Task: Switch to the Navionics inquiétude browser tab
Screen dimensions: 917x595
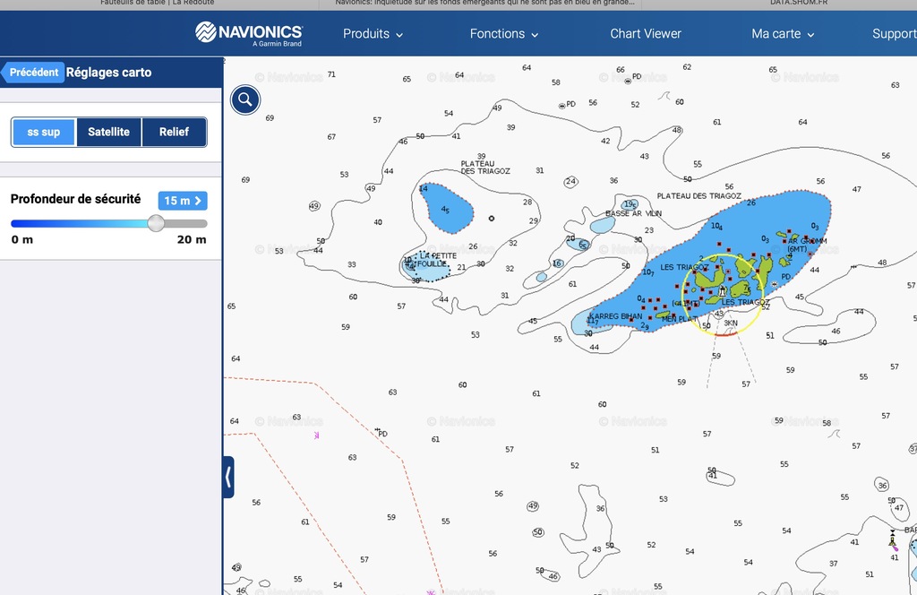Action: point(484,3)
